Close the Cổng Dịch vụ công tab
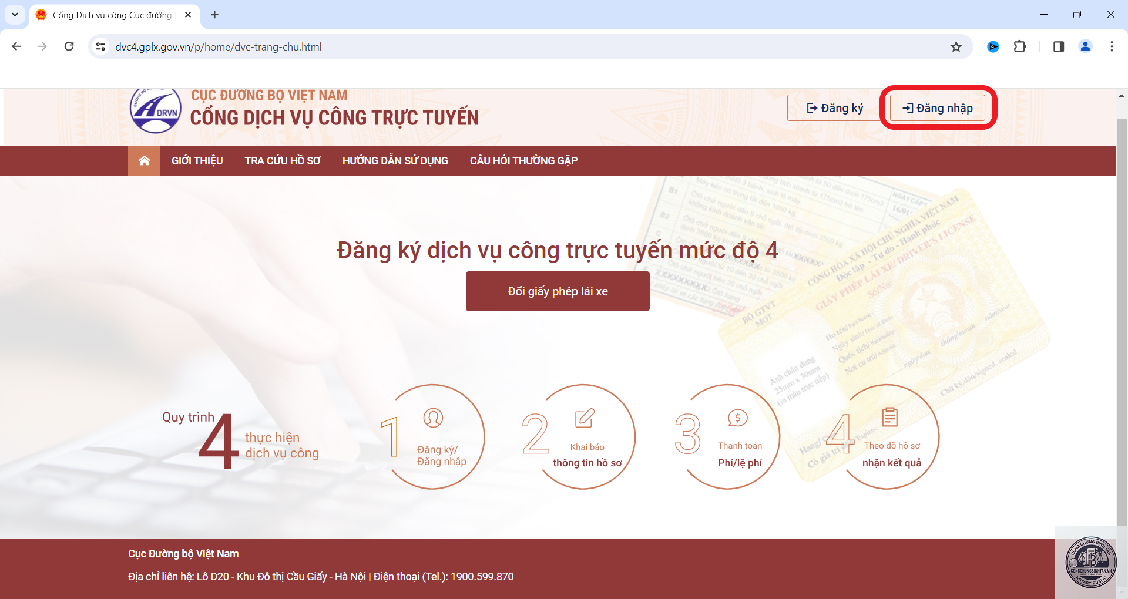 tap(188, 15)
